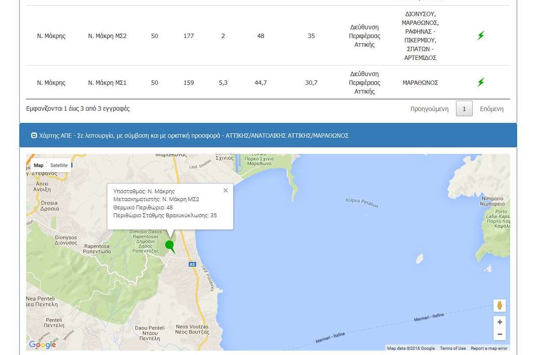Click the Google logo on the map

[42, 345]
